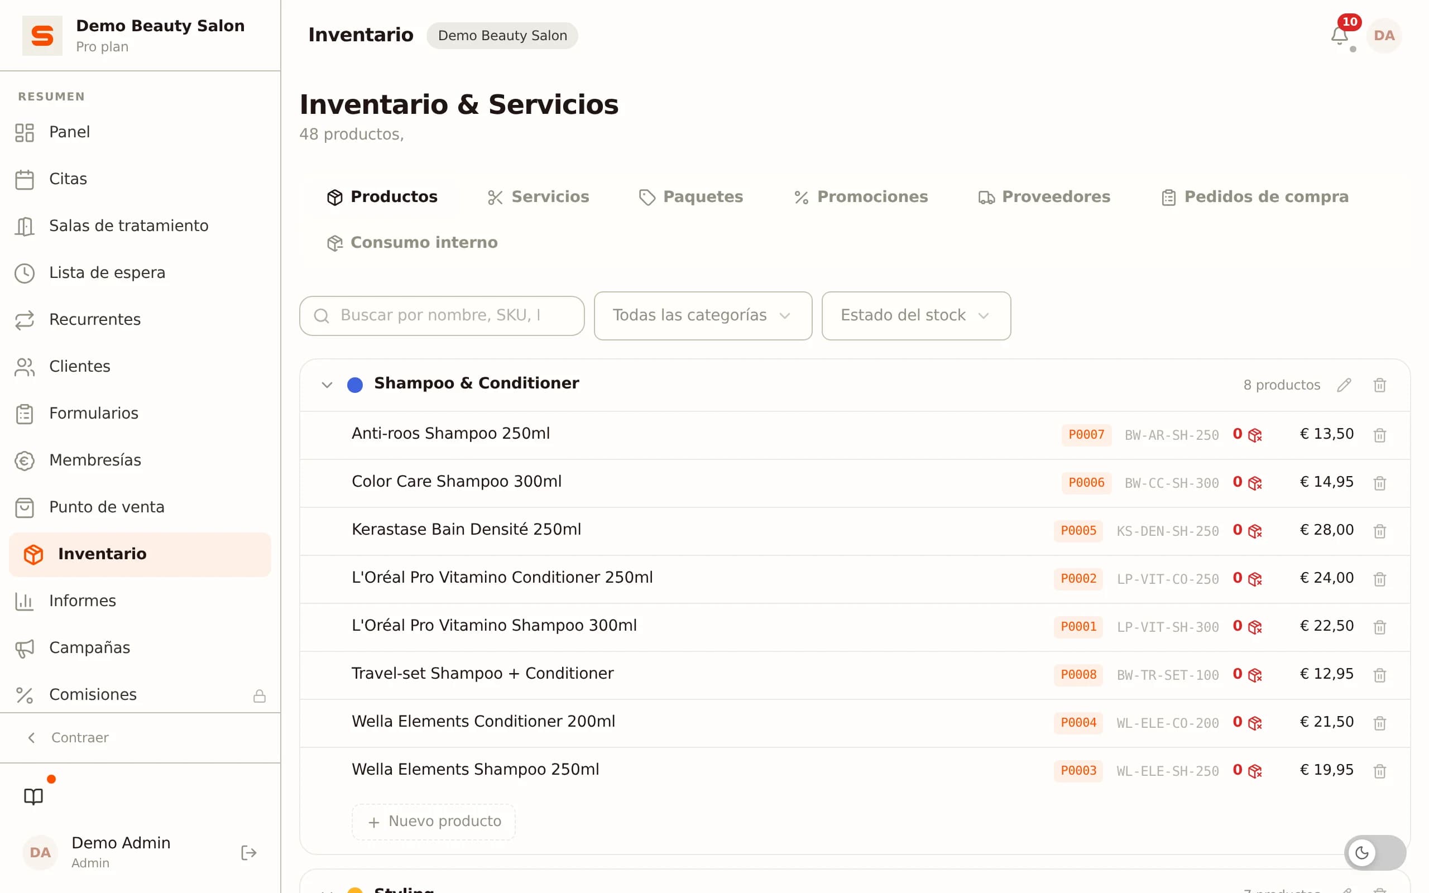The height and width of the screenshot is (893, 1429).
Task: Delete Color Care Shampoo 300ml product
Action: tap(1379, 483)
